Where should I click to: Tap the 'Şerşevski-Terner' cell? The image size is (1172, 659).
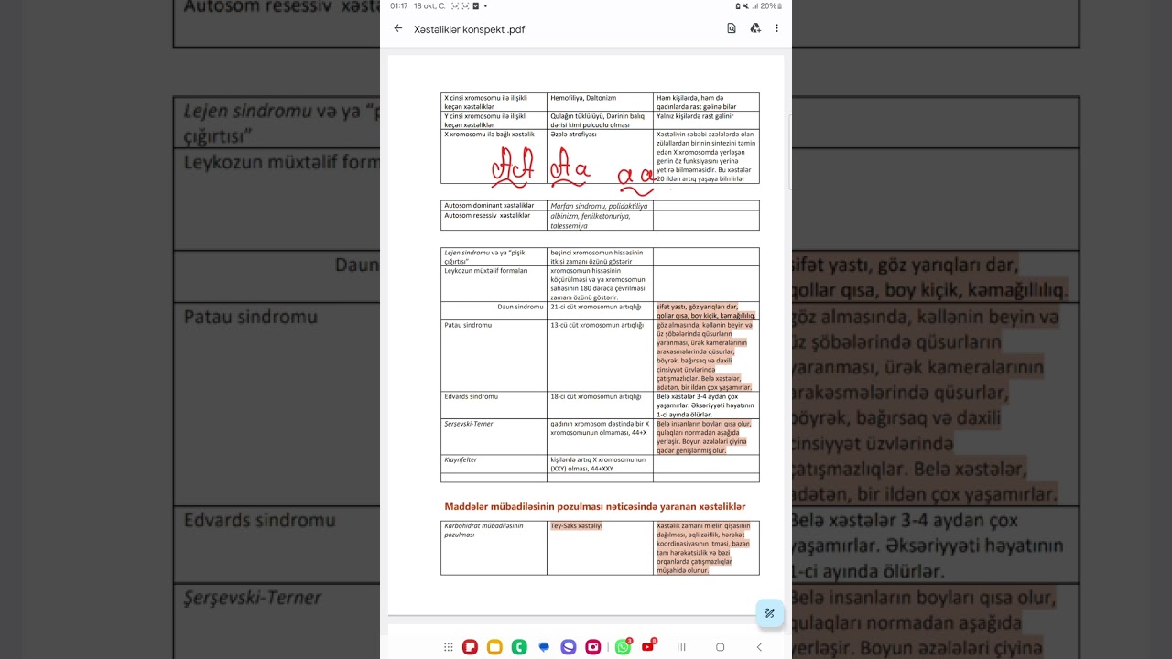[x=494, y=437]
